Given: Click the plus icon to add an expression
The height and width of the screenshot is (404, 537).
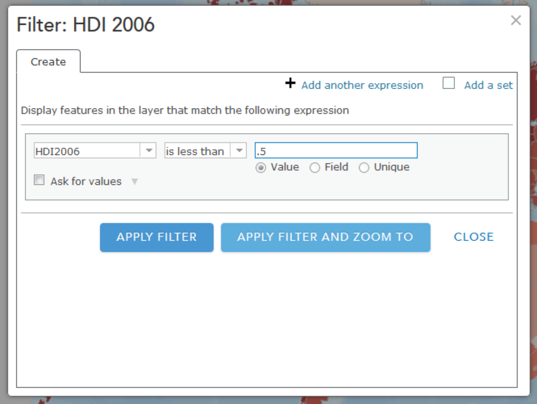Looking at the screenshot, I should [290, 83].
